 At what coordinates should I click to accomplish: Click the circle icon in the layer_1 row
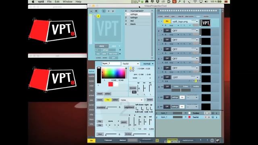point(212,117)
